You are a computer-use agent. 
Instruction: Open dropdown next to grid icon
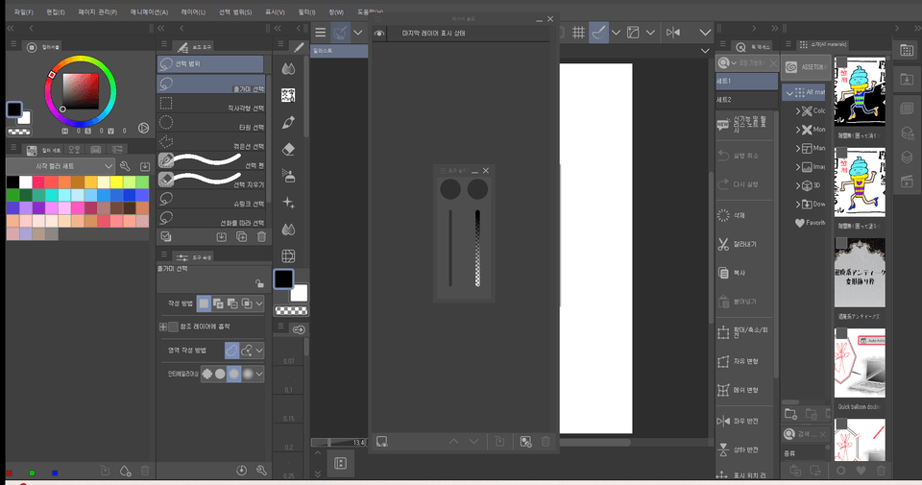[616, 33]
